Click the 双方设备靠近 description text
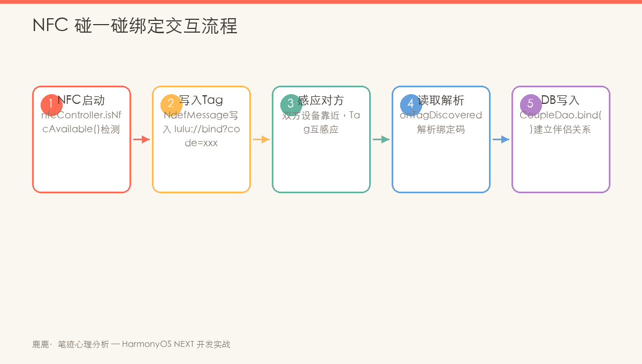 point(312,115)
